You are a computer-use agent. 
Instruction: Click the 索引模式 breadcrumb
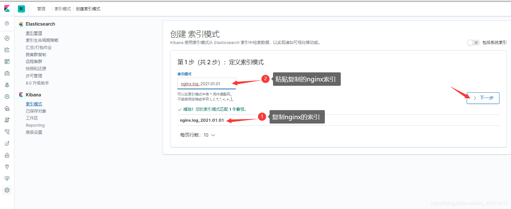coord(63,9)
